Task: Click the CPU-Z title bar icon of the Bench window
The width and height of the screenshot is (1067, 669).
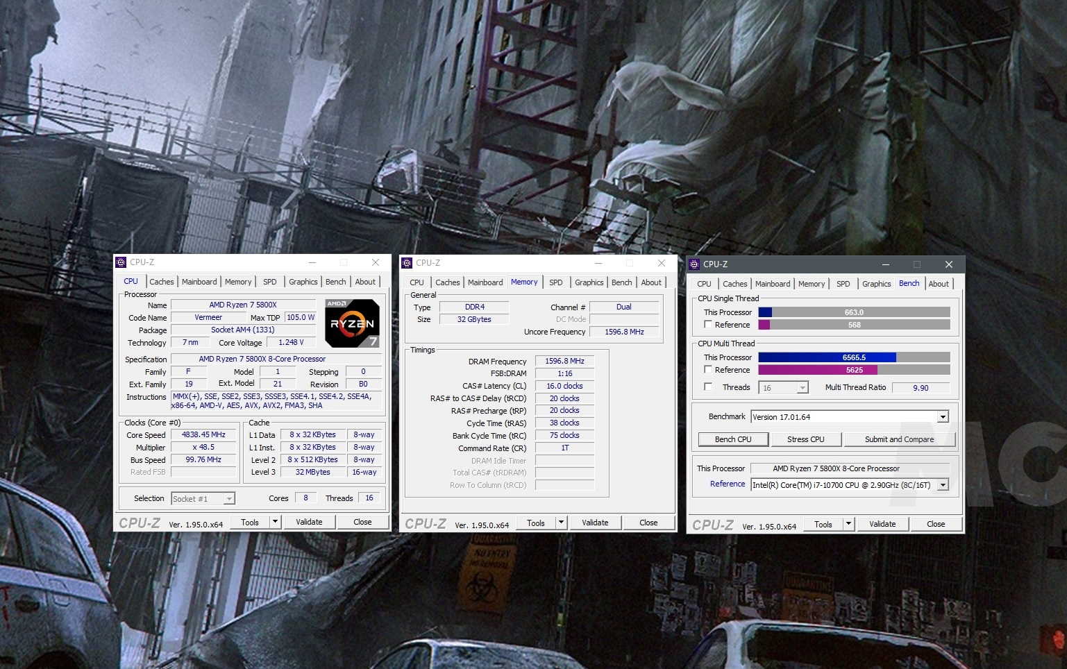Action: point(694,264)
